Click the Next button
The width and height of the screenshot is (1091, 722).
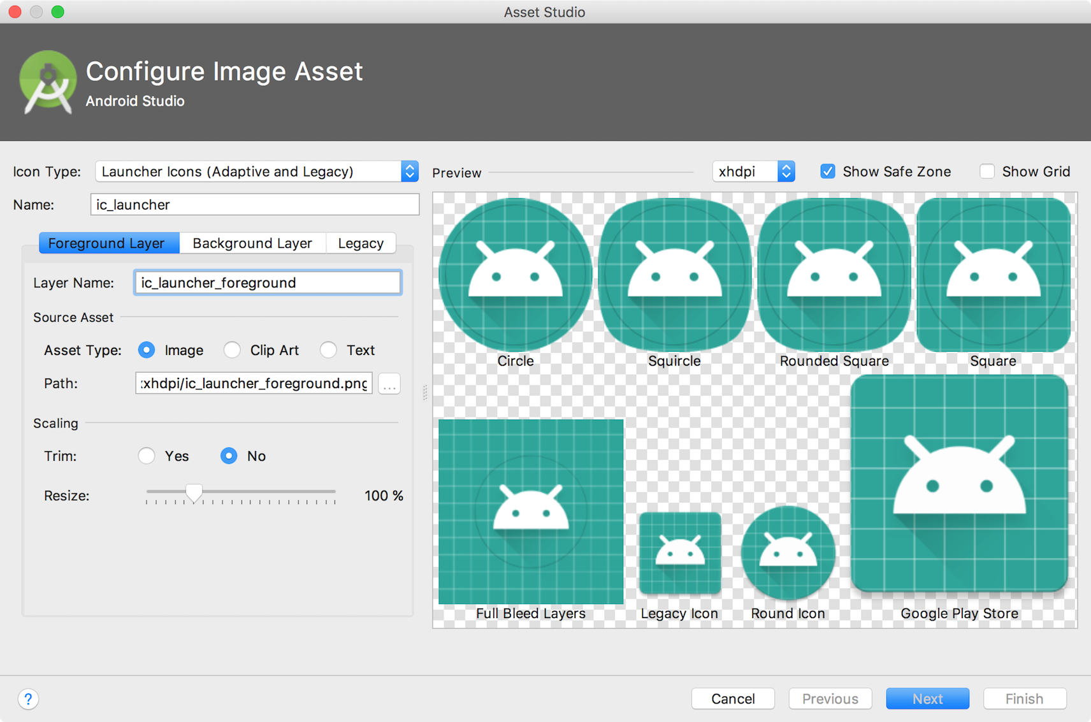927,698
